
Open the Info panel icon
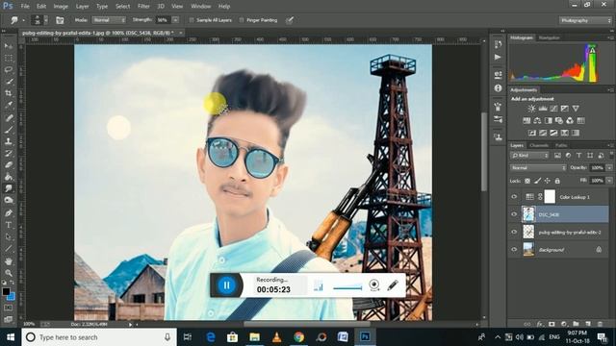pos(499,88)
